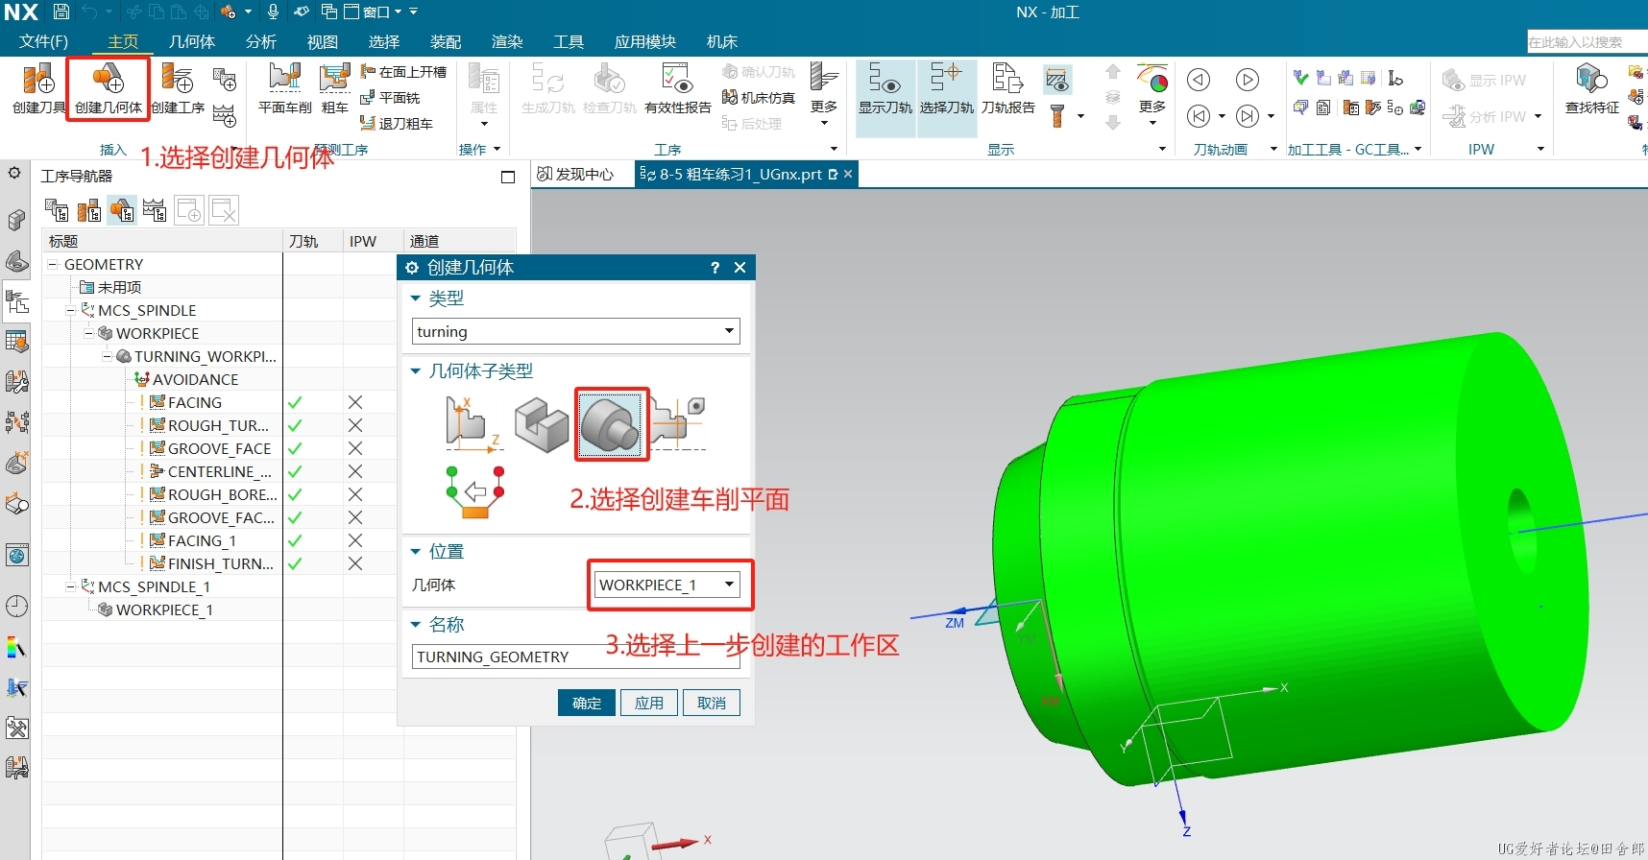
Task: Play tool path animation backward
Action: pos(1198,80)
